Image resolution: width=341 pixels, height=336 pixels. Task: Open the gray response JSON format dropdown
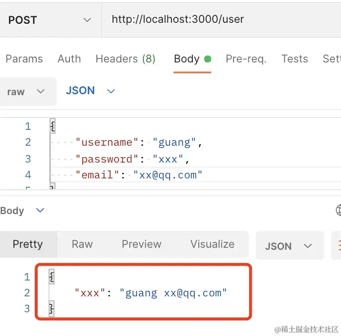pos(289,246)
